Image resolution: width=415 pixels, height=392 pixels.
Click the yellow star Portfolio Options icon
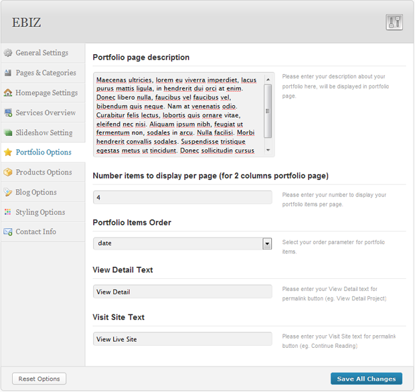[8, 153]
